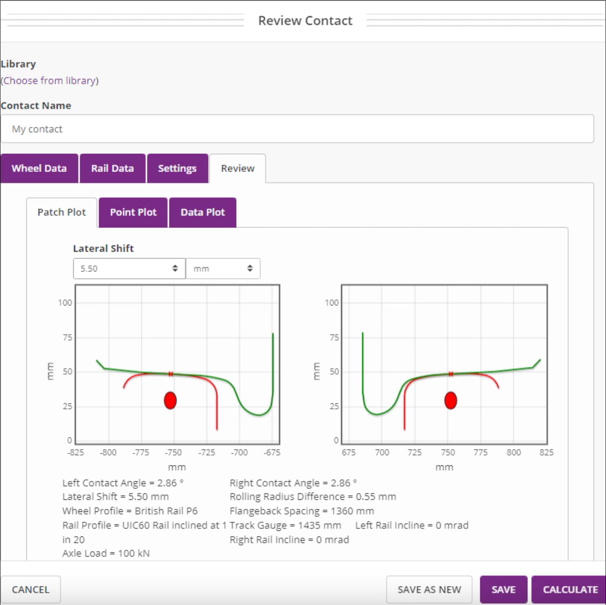Click the red contact patch in right plot

pyautogui.click(x=450, y=400)
